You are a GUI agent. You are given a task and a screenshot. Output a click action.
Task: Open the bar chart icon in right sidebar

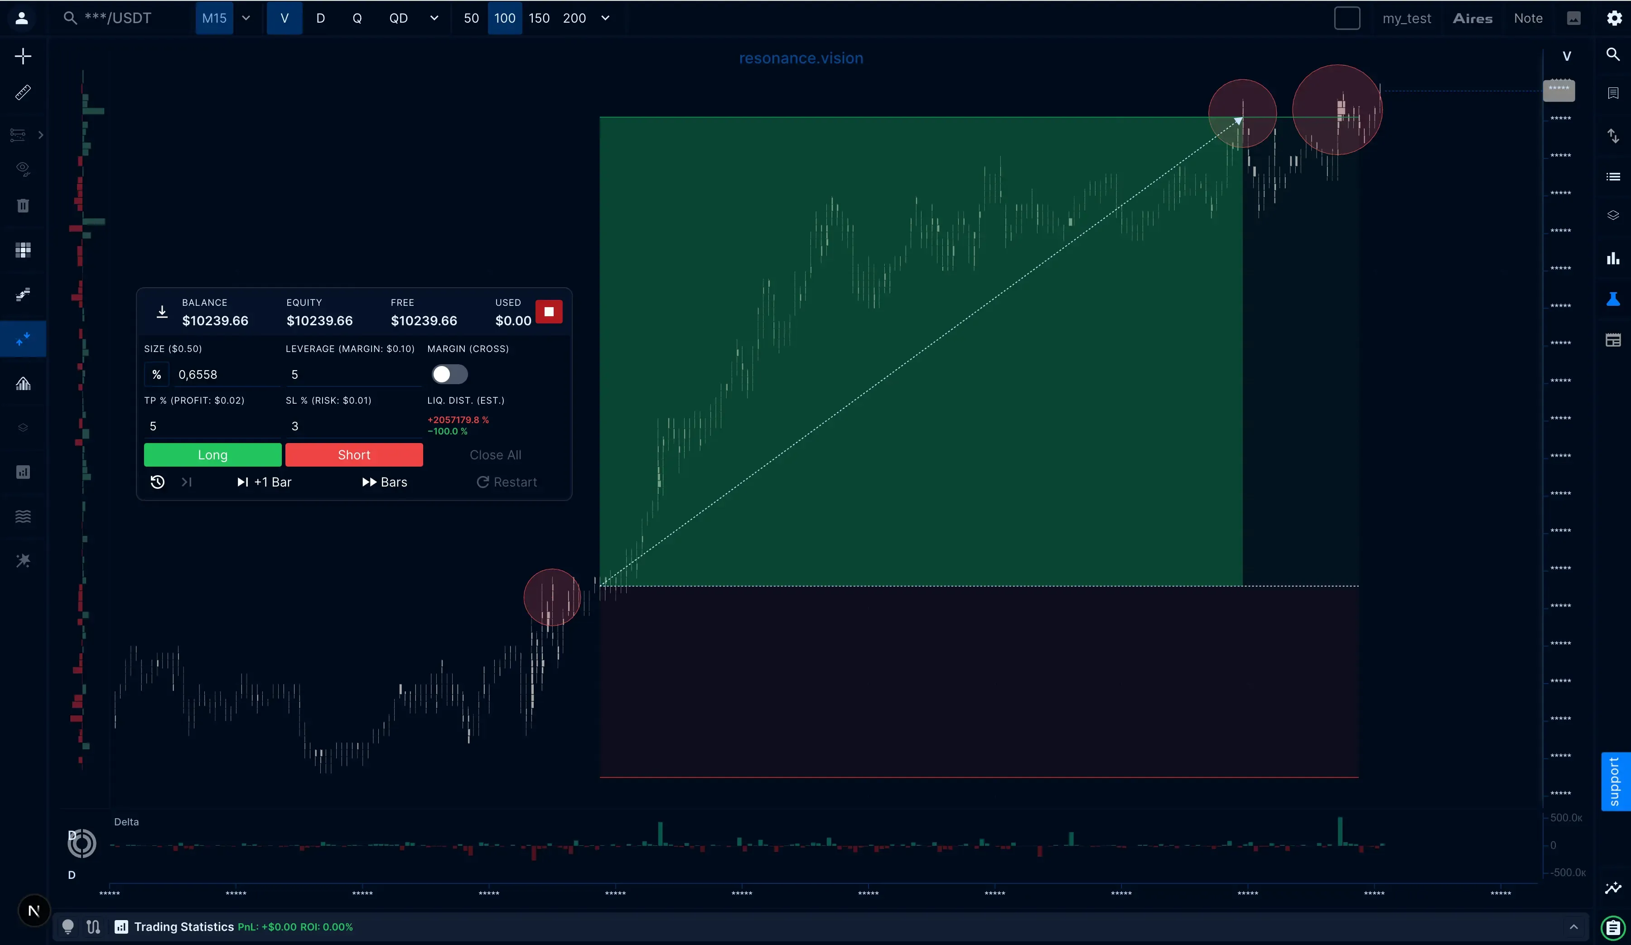coord(1613,258)
